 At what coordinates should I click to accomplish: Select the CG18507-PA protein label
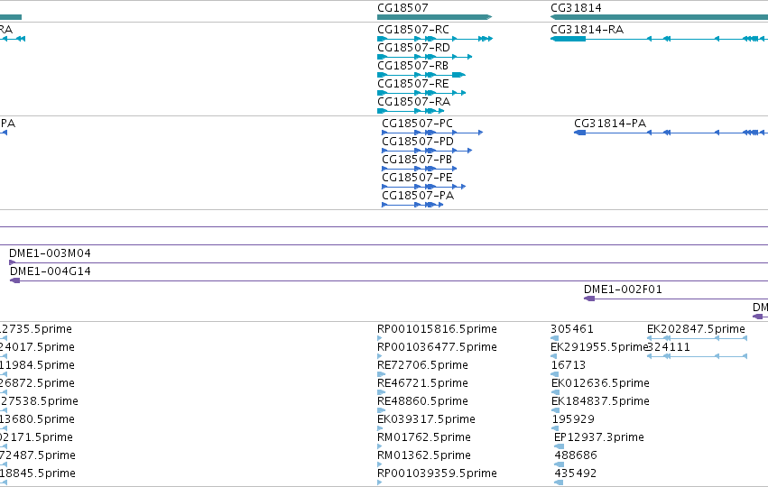[x=418, y=196]
